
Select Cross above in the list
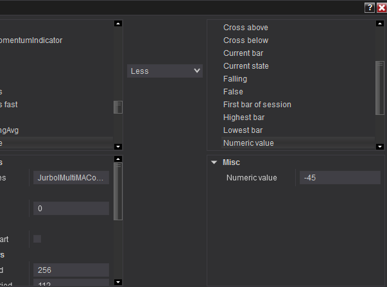coord(246,28)
